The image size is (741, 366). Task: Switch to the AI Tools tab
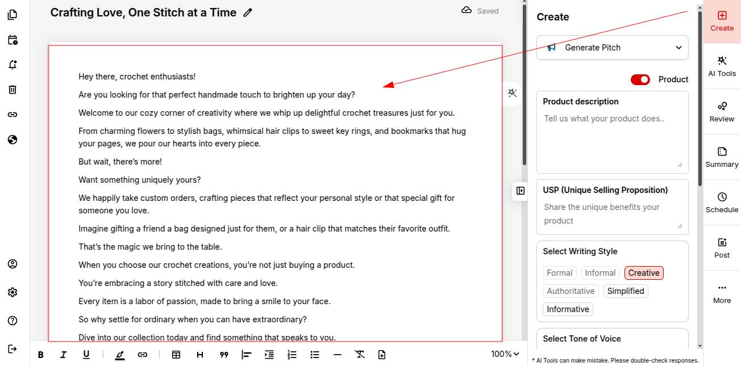(x=722, y=66)
